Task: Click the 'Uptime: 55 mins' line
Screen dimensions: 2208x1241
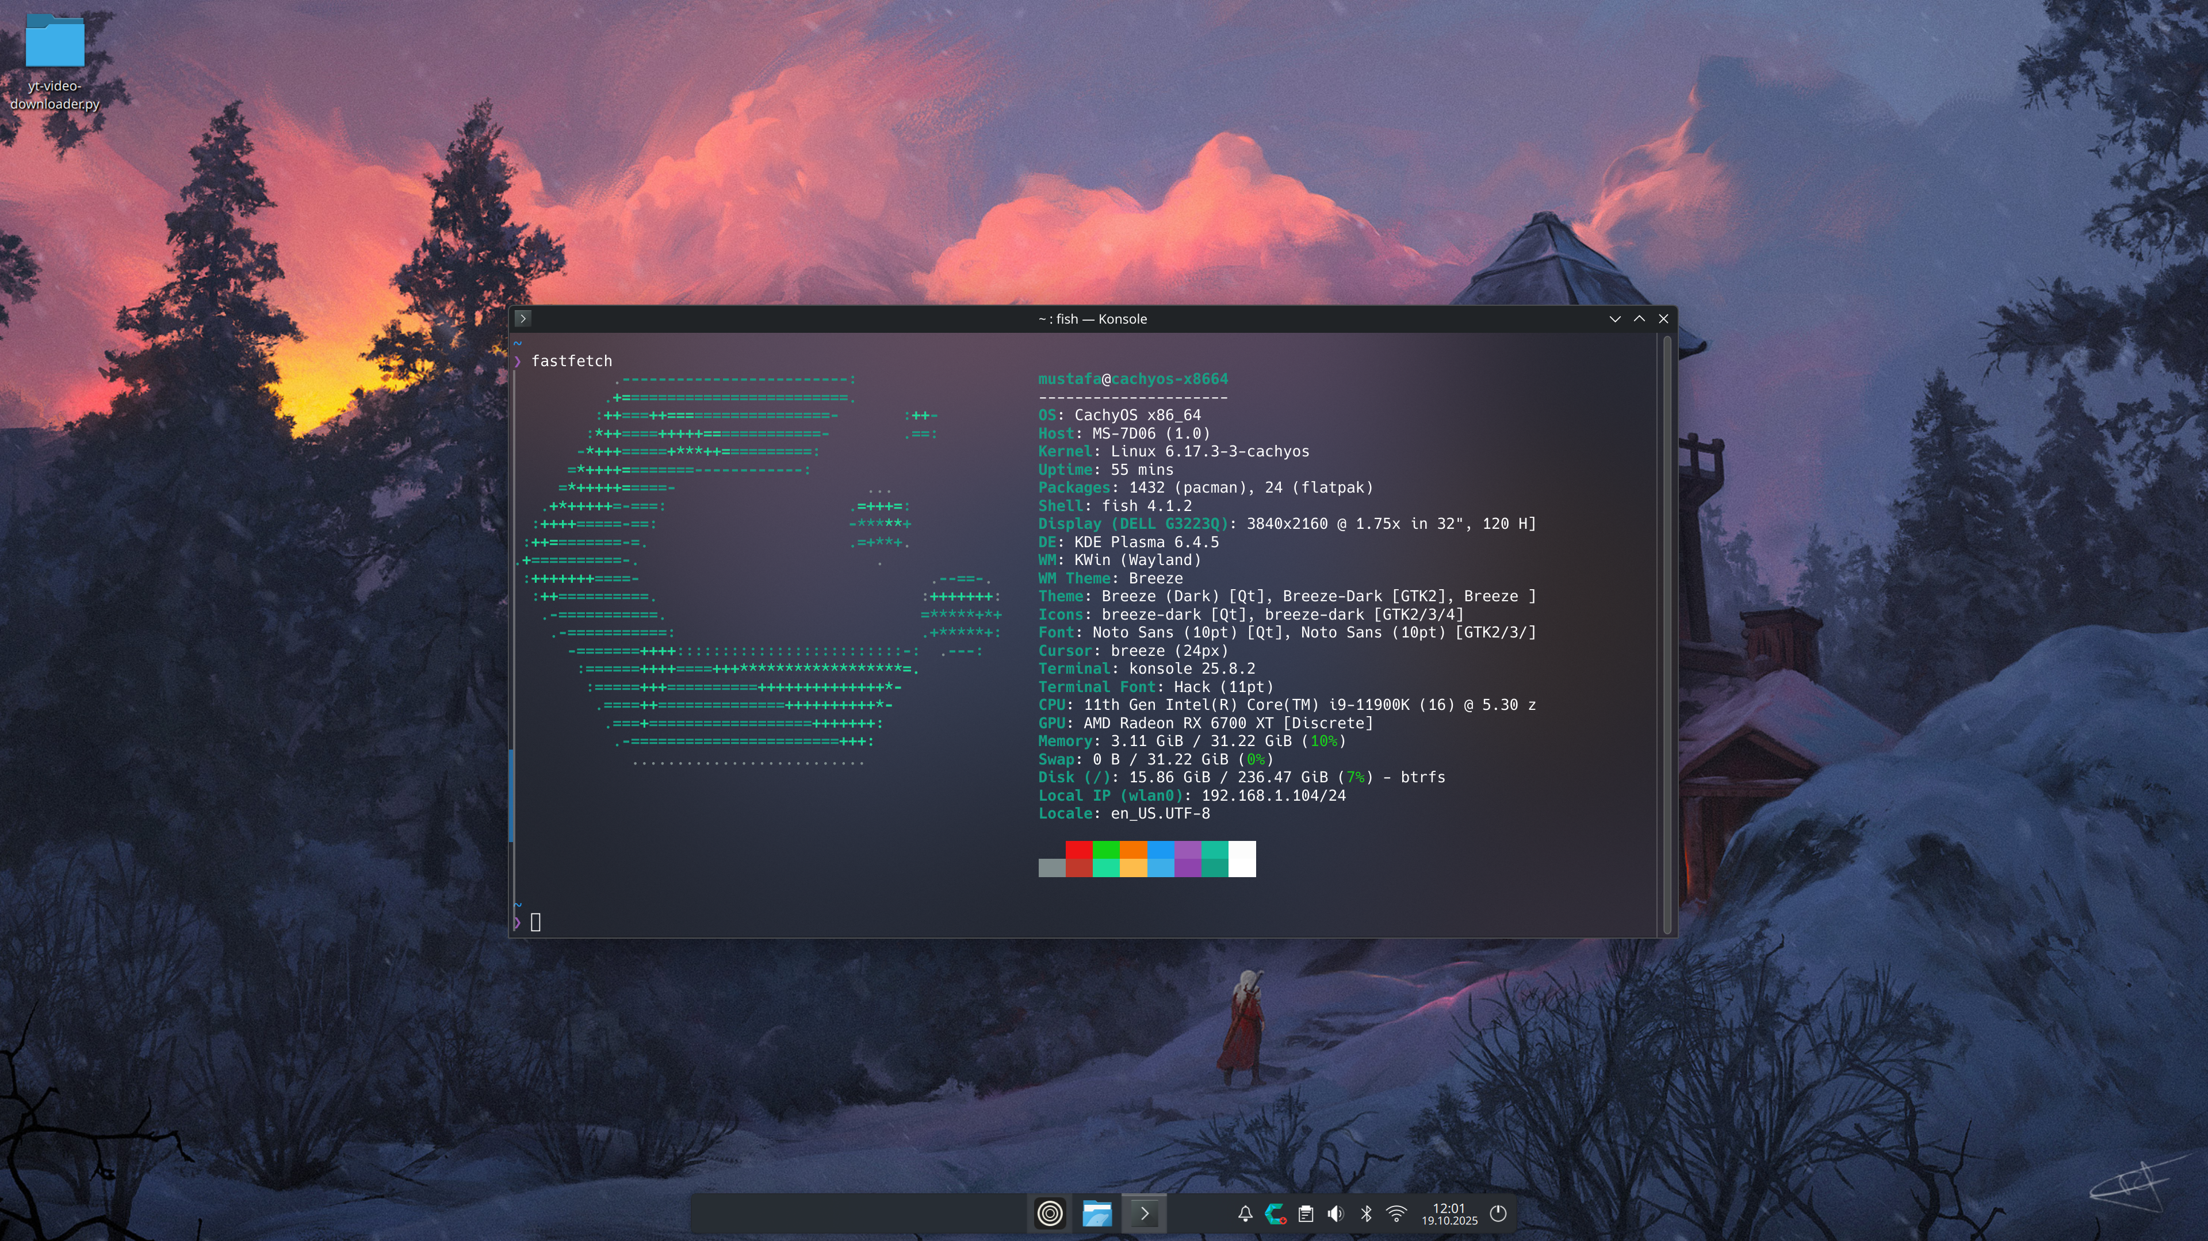Action: [x=1105, y=470]
